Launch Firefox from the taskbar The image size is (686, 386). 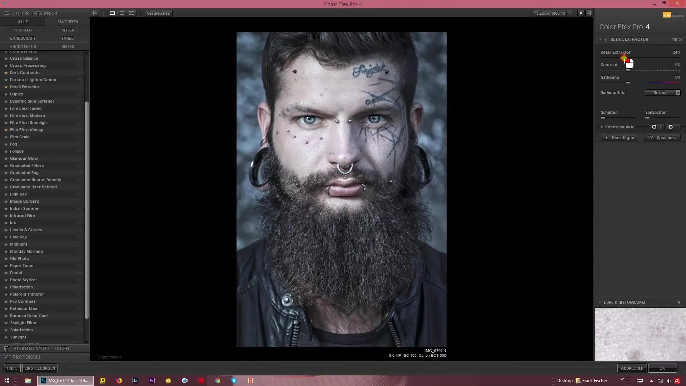119,381
